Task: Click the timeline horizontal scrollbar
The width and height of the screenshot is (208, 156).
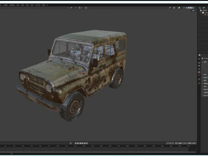Action: click(x=98, y=152)
